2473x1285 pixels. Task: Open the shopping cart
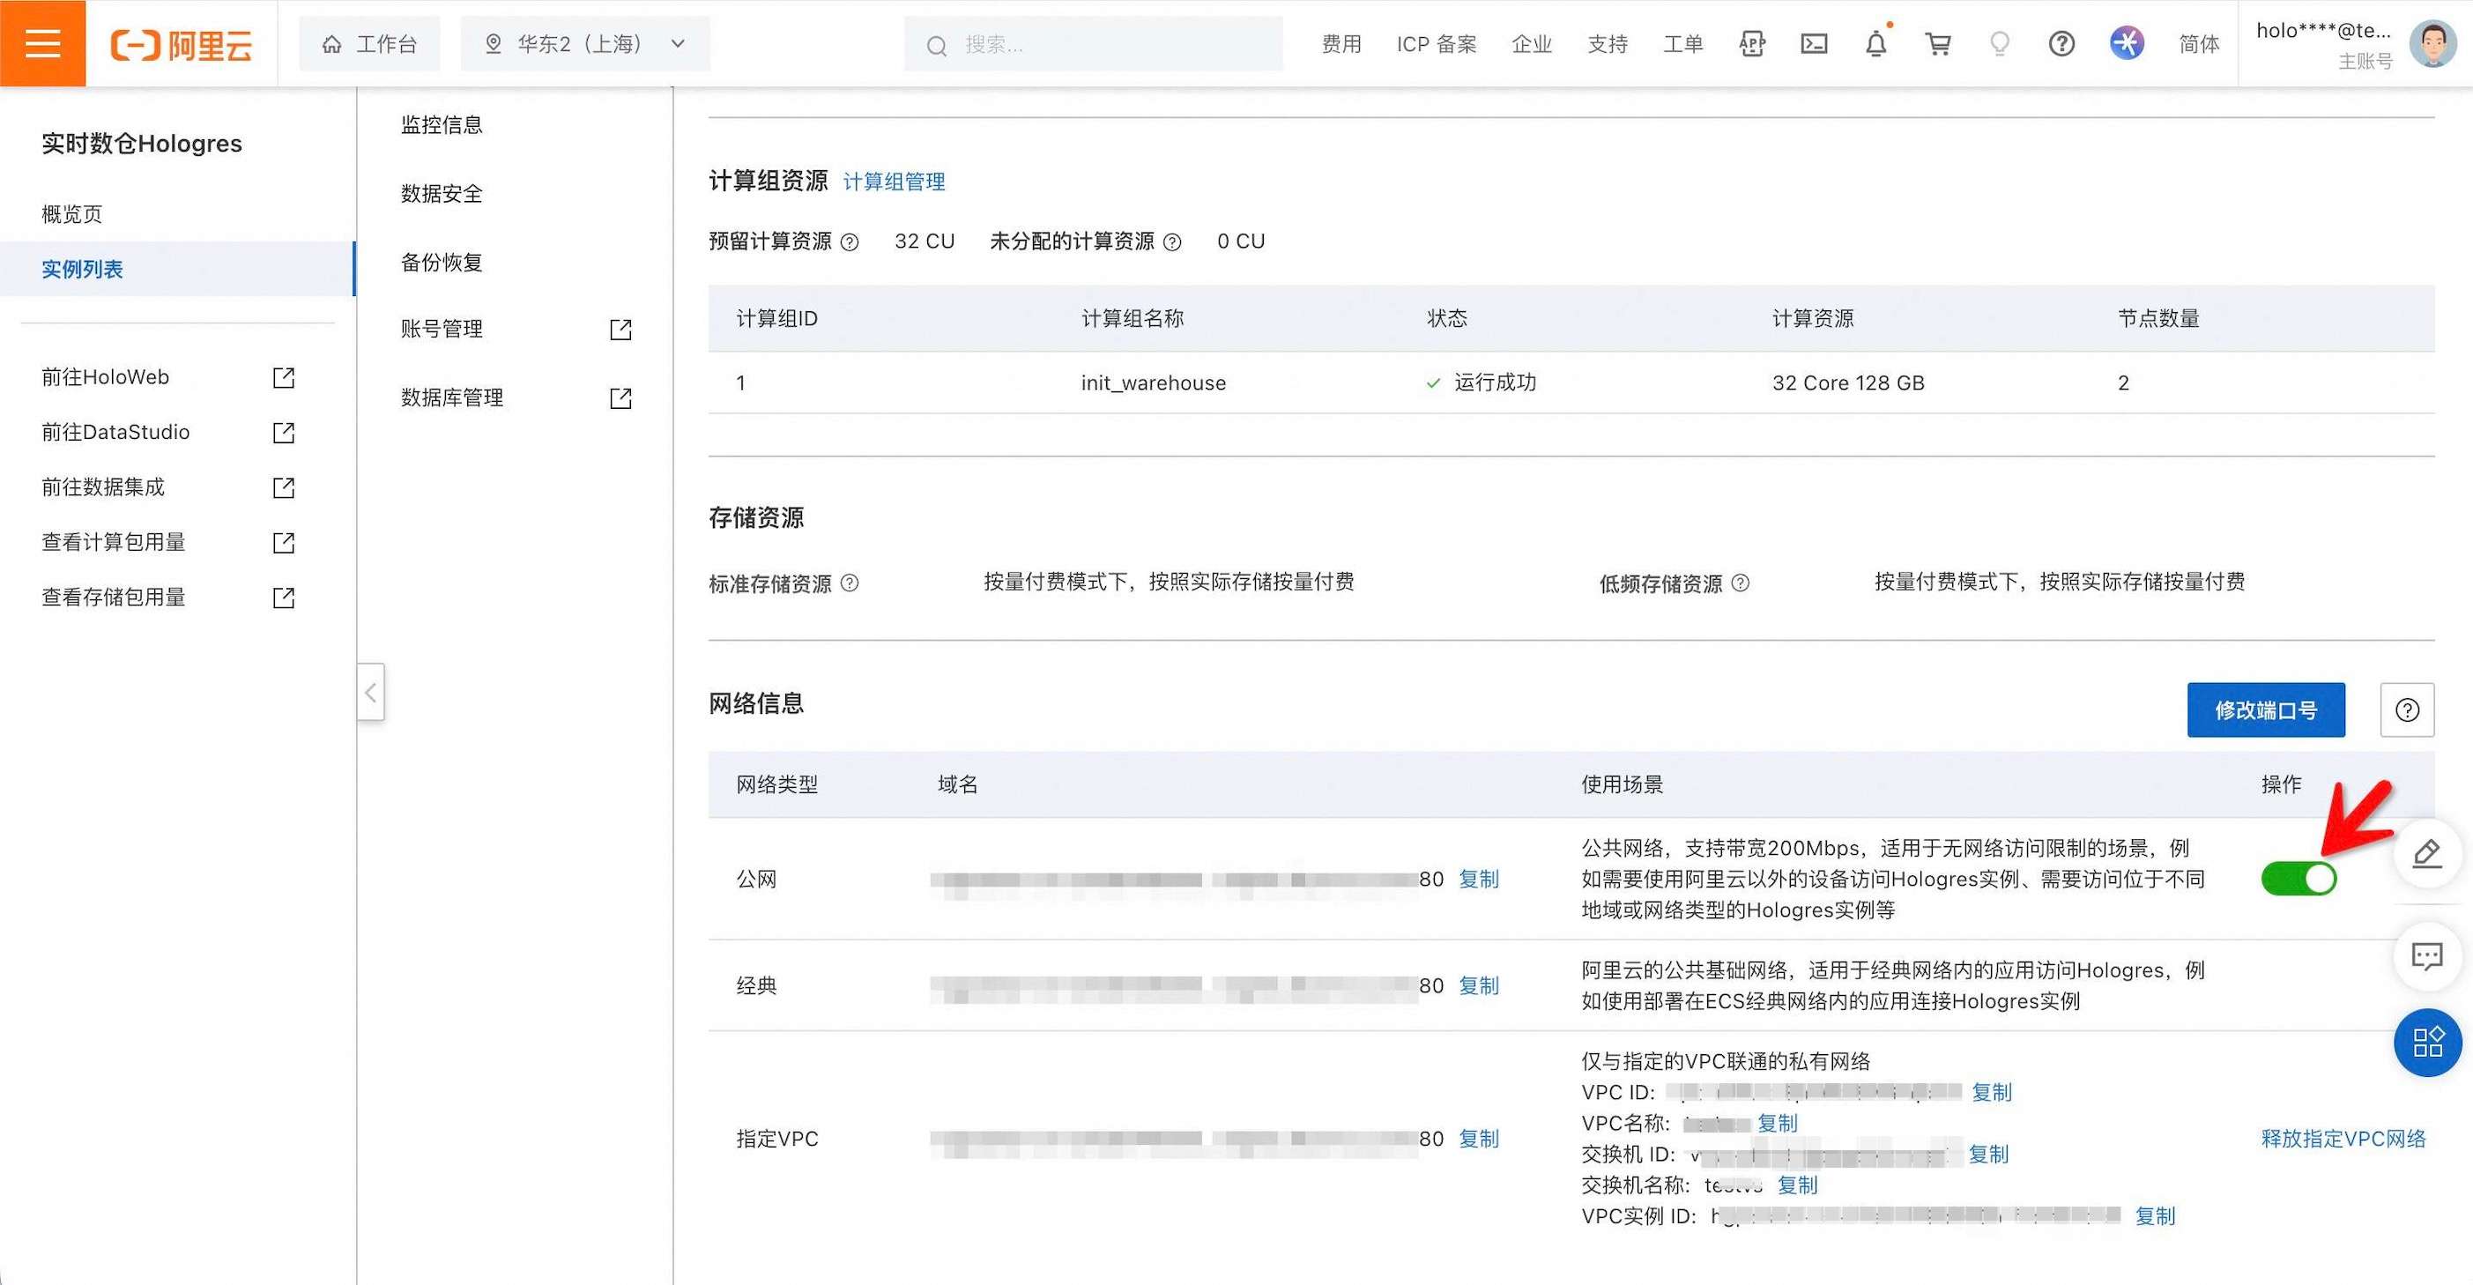(x=1938, y=44)
